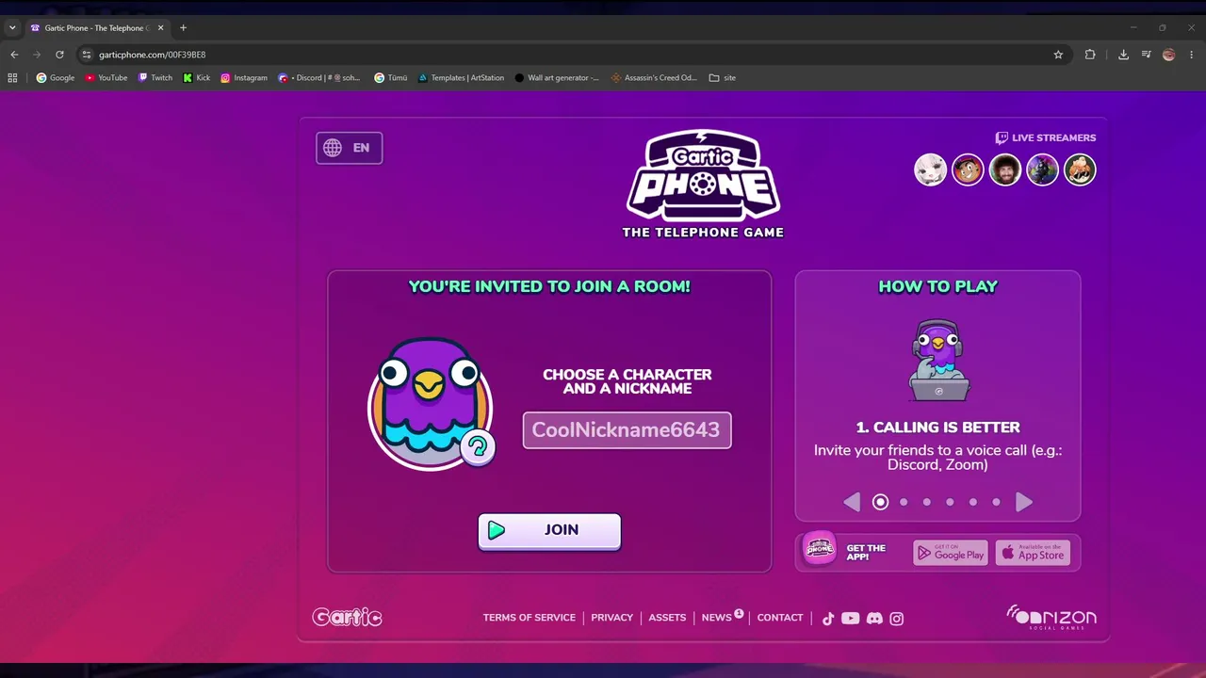Open the first live streamer avatar
This screenshot has width=1206, height=678.
tap(930, 169)
